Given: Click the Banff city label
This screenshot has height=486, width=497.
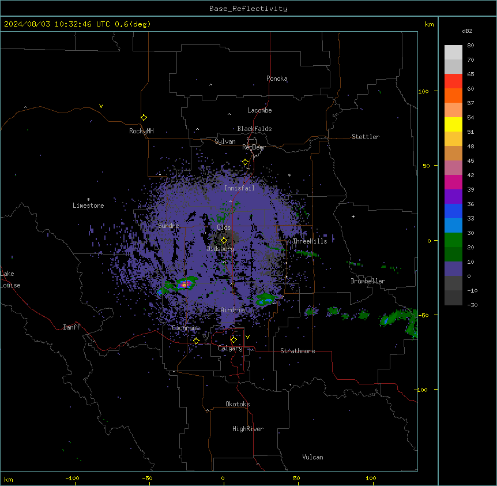Looking at the screenshot, I should point(71,327).
